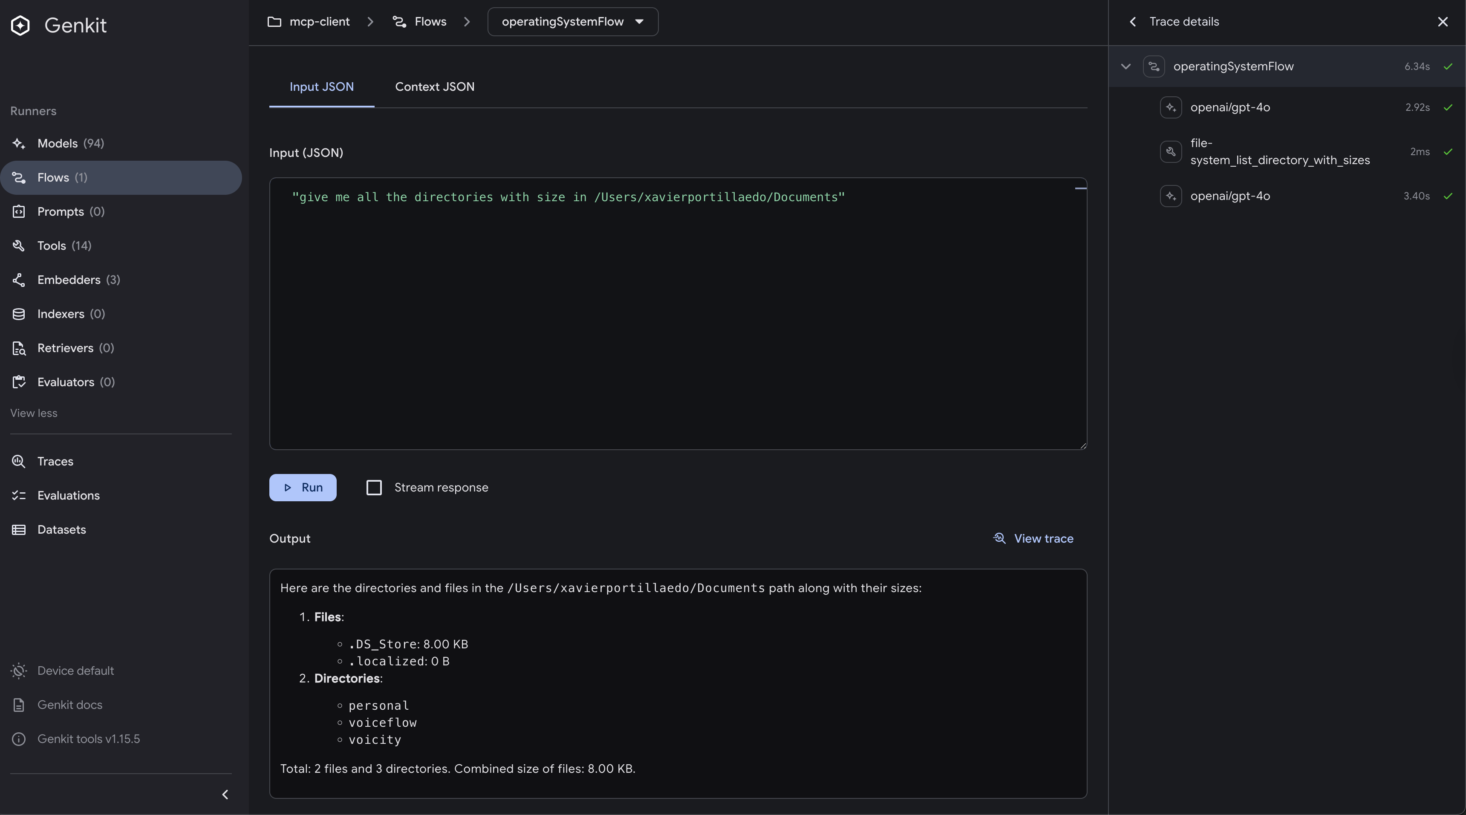
Task: Click the Genkit tools v1.15.5 info entry
Action: coord(121,739)
